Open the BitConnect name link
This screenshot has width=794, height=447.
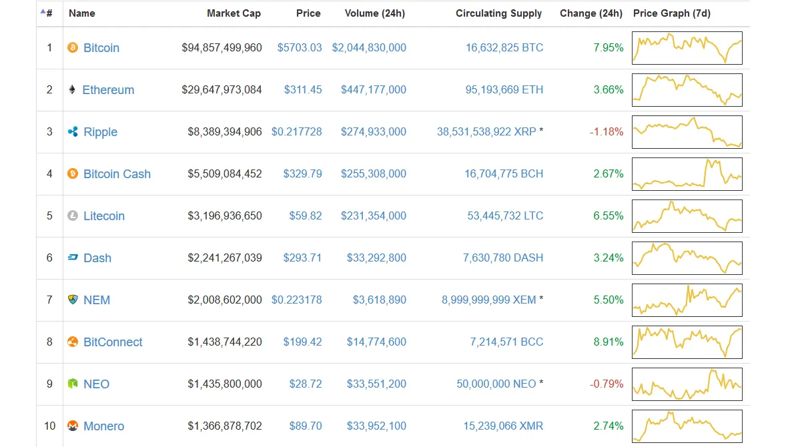point(113,342)
